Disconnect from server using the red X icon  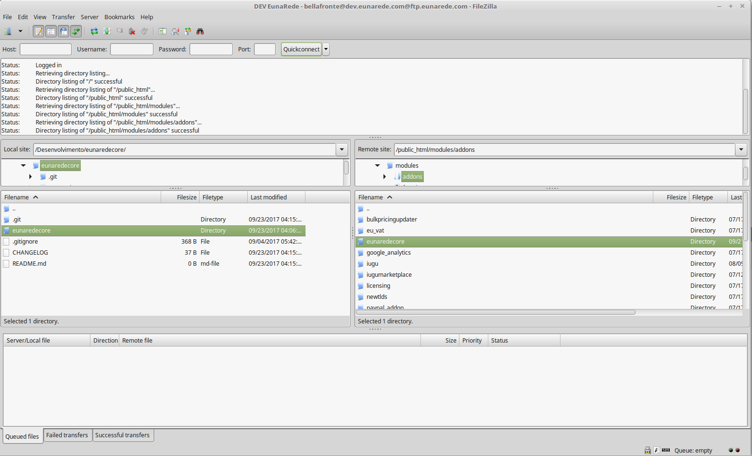click(132, 31)
